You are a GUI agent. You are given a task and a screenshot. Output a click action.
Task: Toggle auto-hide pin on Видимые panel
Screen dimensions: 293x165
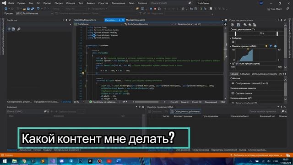[x=140, y=107]
